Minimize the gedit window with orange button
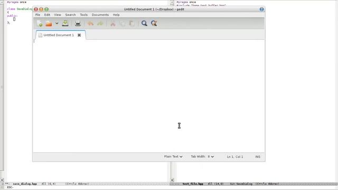This screenshot has width=338, height=190. (41, 9)
